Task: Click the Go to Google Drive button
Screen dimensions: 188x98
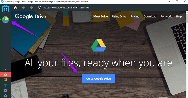Action: (x=99, y=79)
